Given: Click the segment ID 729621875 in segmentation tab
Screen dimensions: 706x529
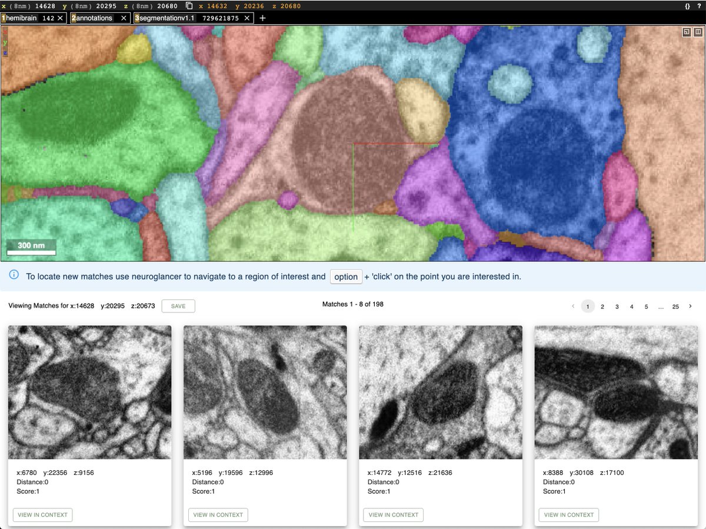Looking at the screenshot, I should [221, 18].
